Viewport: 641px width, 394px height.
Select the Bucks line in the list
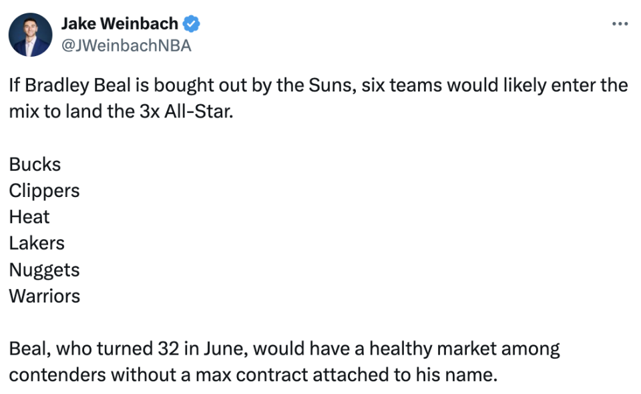(x=35, y=164)
